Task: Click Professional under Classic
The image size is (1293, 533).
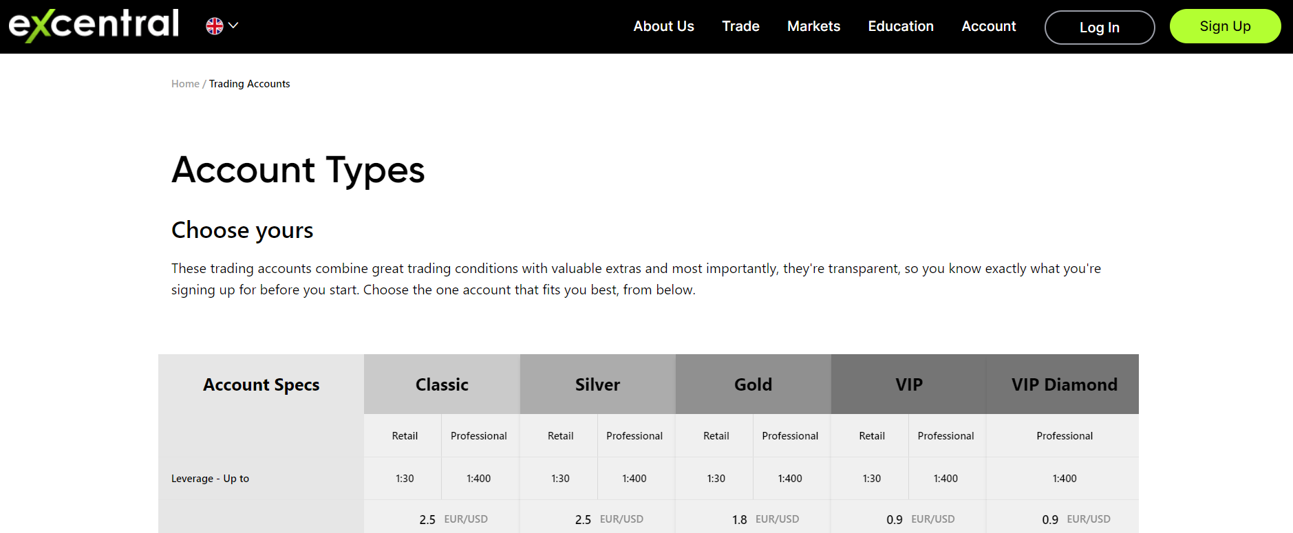Action: click(x=479, y=436)
